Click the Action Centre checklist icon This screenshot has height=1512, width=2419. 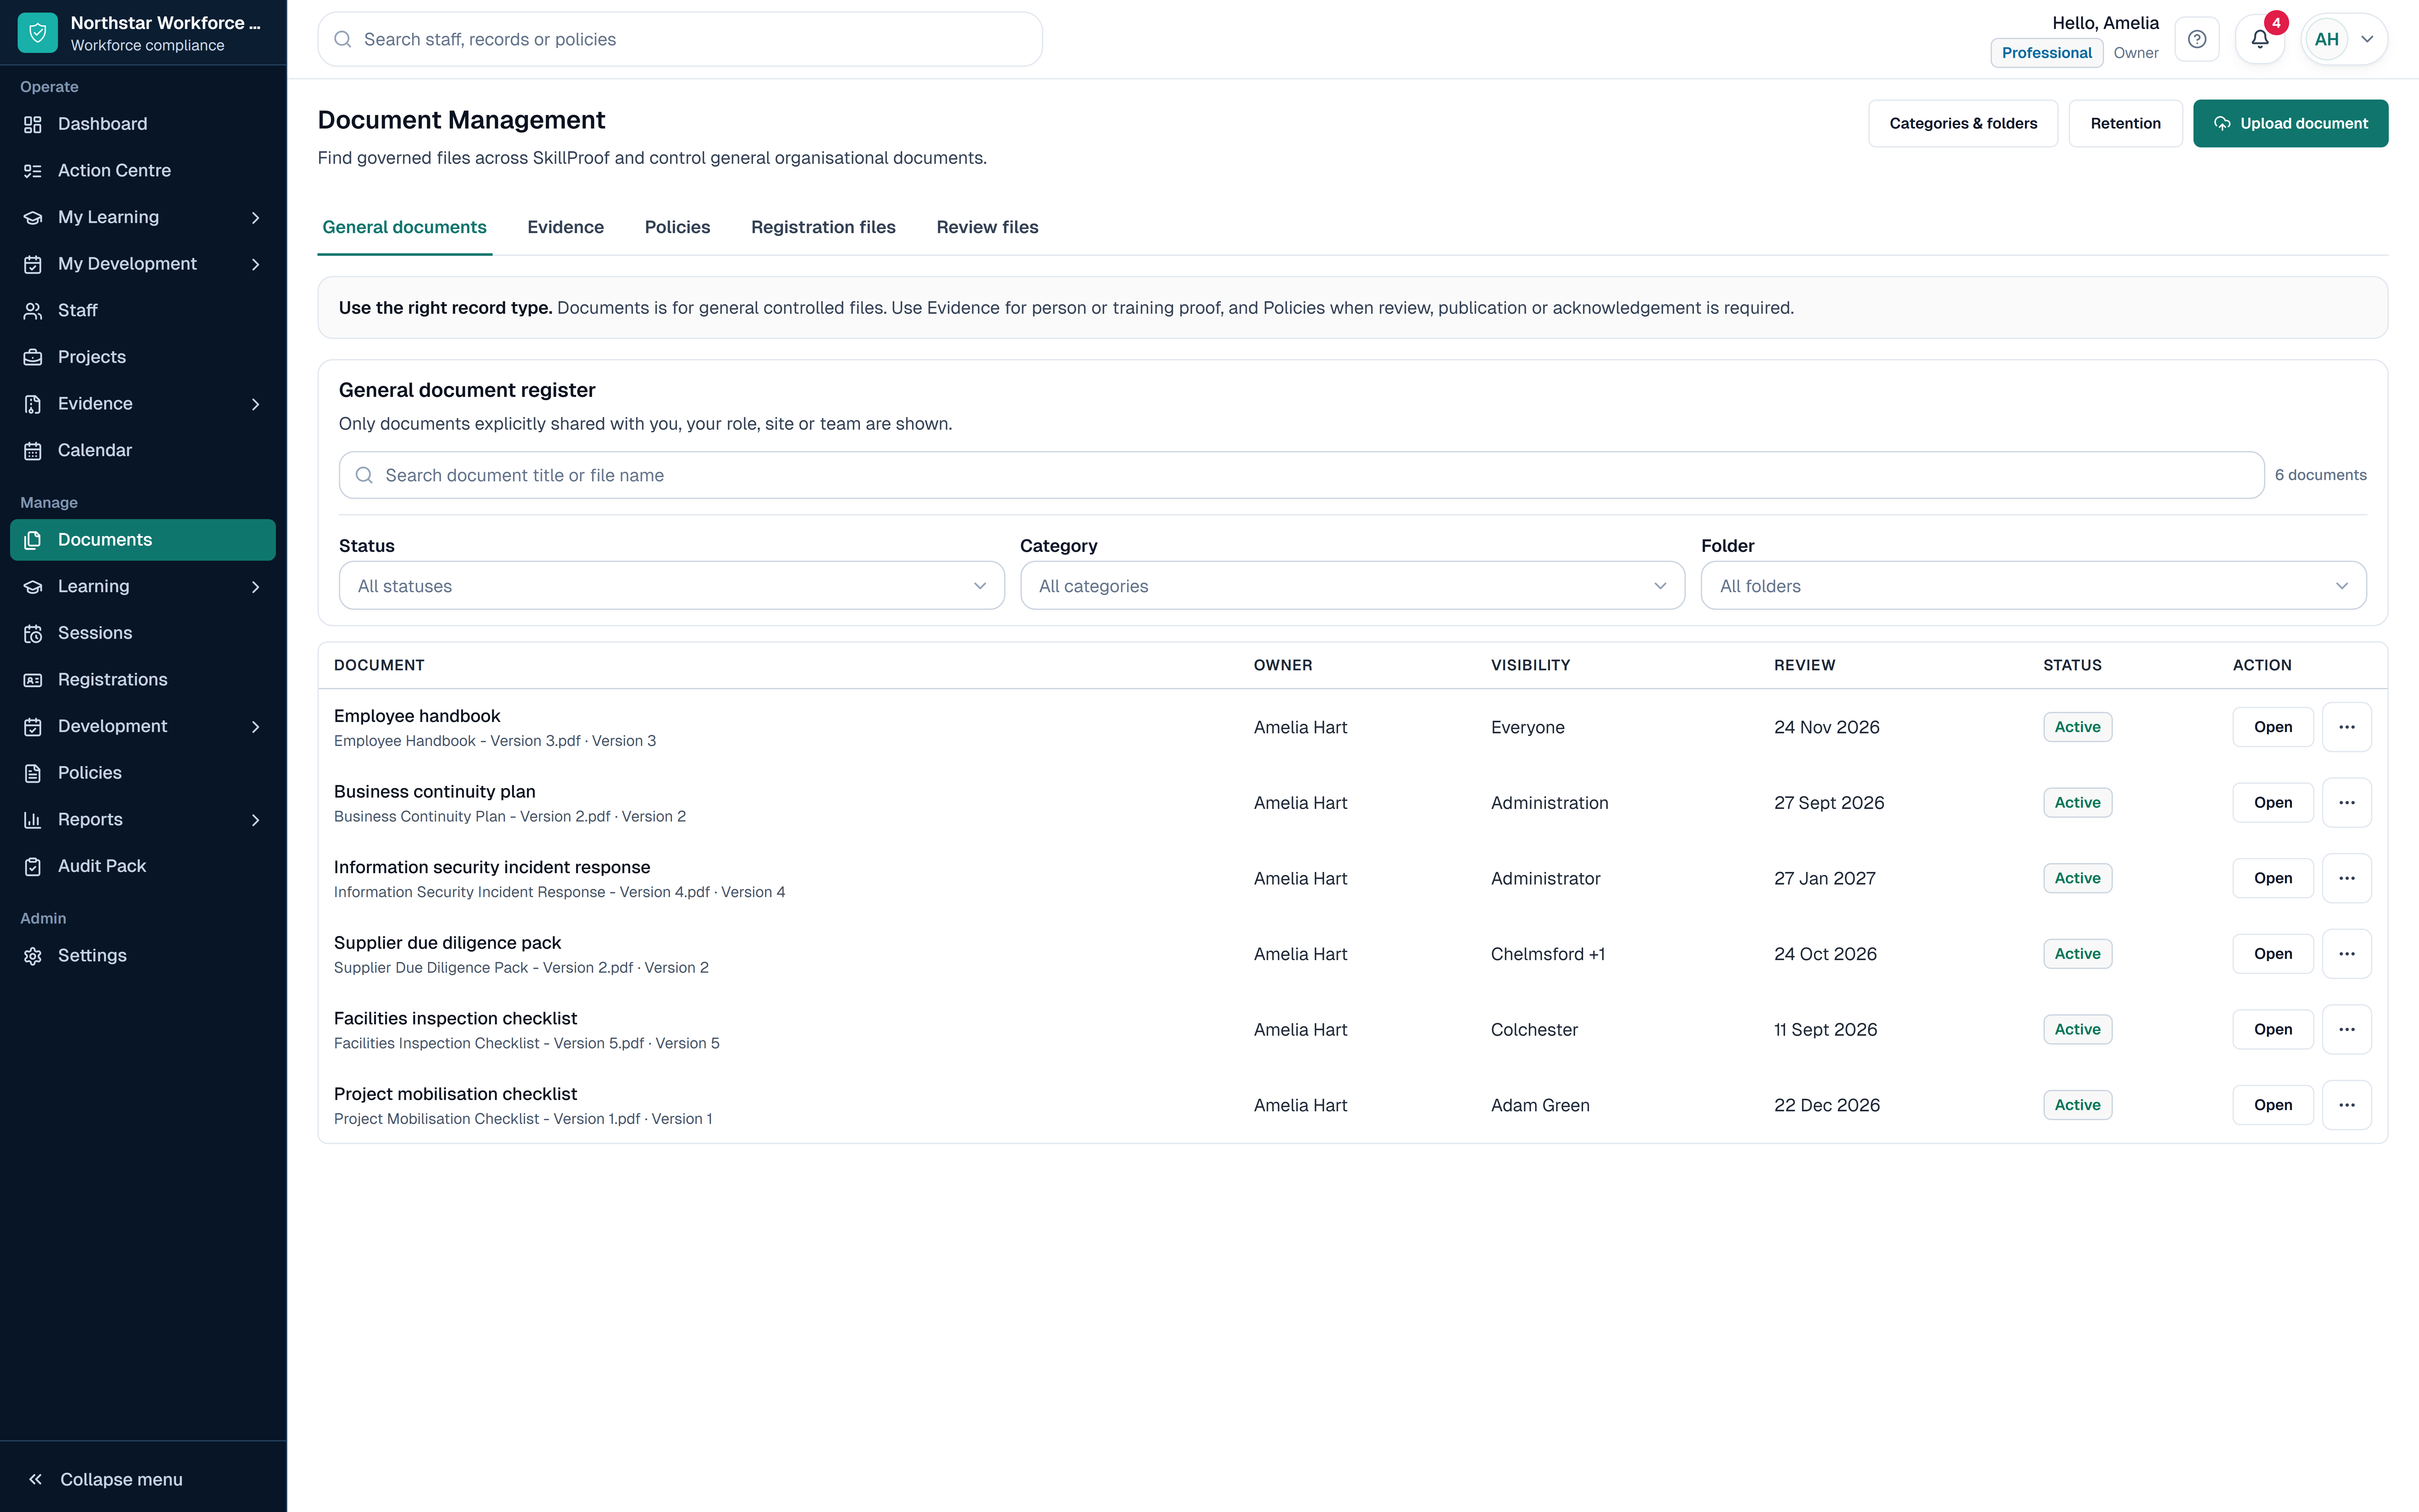click(x=33, y=171)
